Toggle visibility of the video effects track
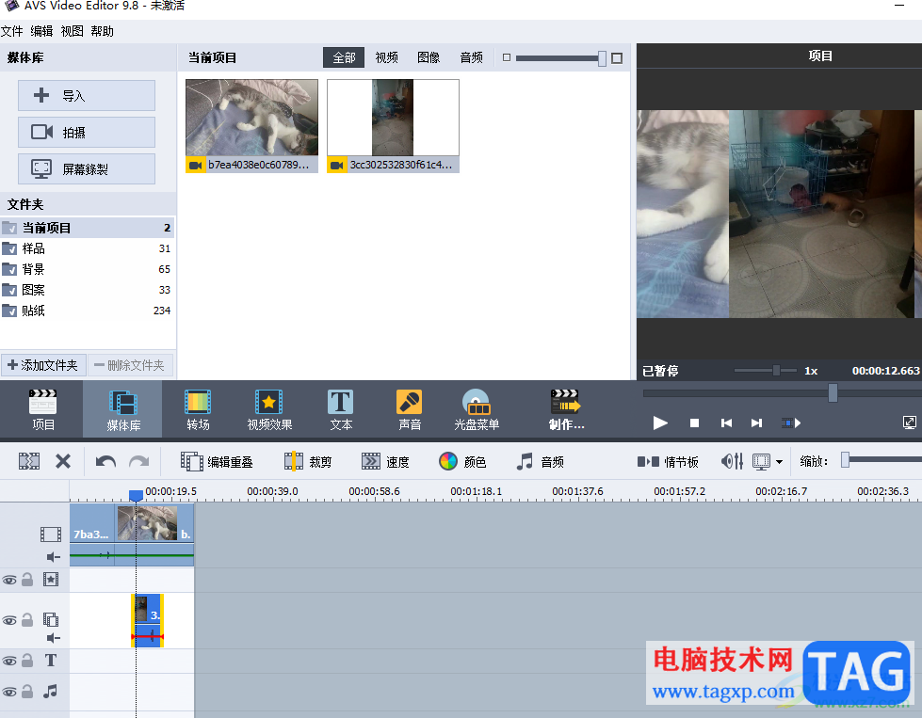 (x=9, y=580)
